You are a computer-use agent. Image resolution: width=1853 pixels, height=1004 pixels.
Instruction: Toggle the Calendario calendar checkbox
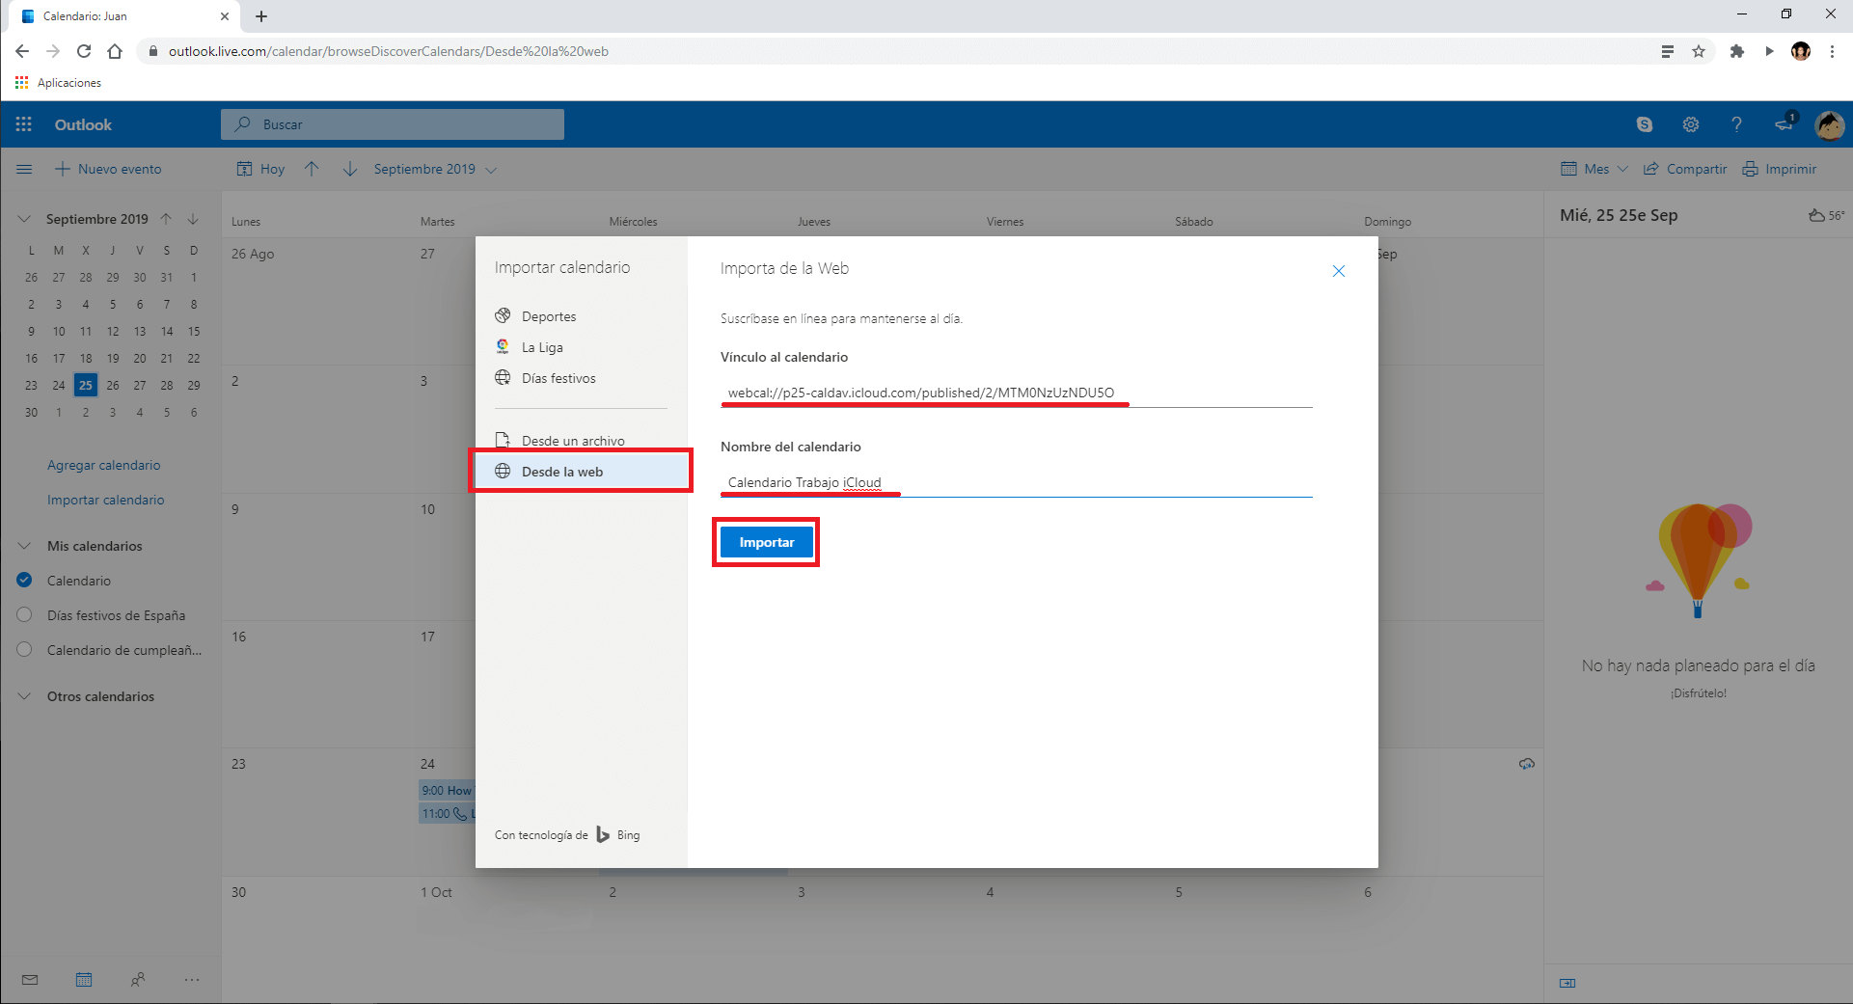pyautogui.click(x=25, y=581)
